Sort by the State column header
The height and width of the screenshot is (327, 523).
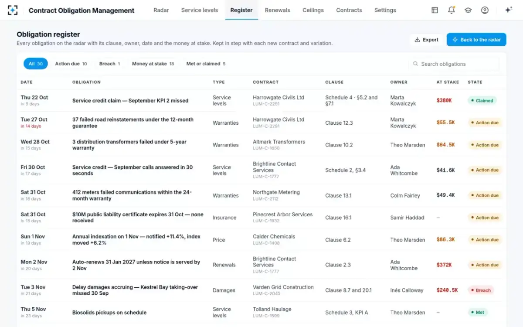tap(475, 82)
